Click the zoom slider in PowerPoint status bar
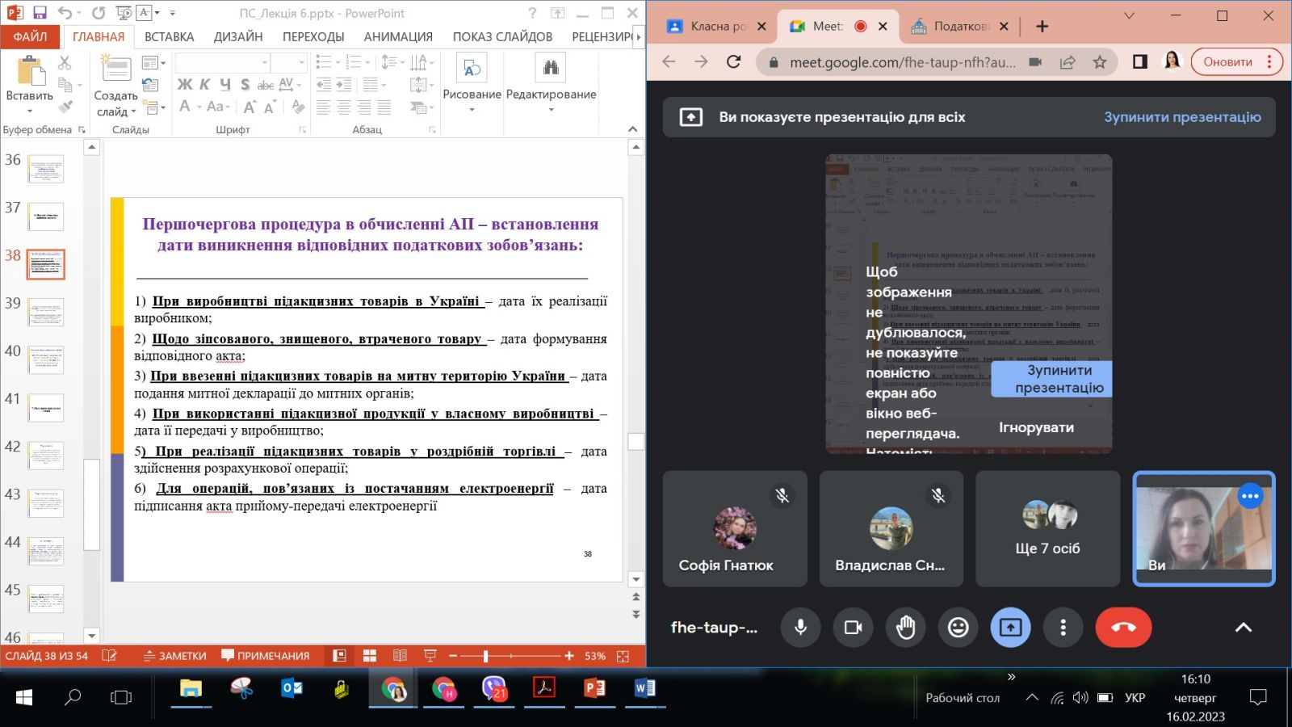 [485, 656]
